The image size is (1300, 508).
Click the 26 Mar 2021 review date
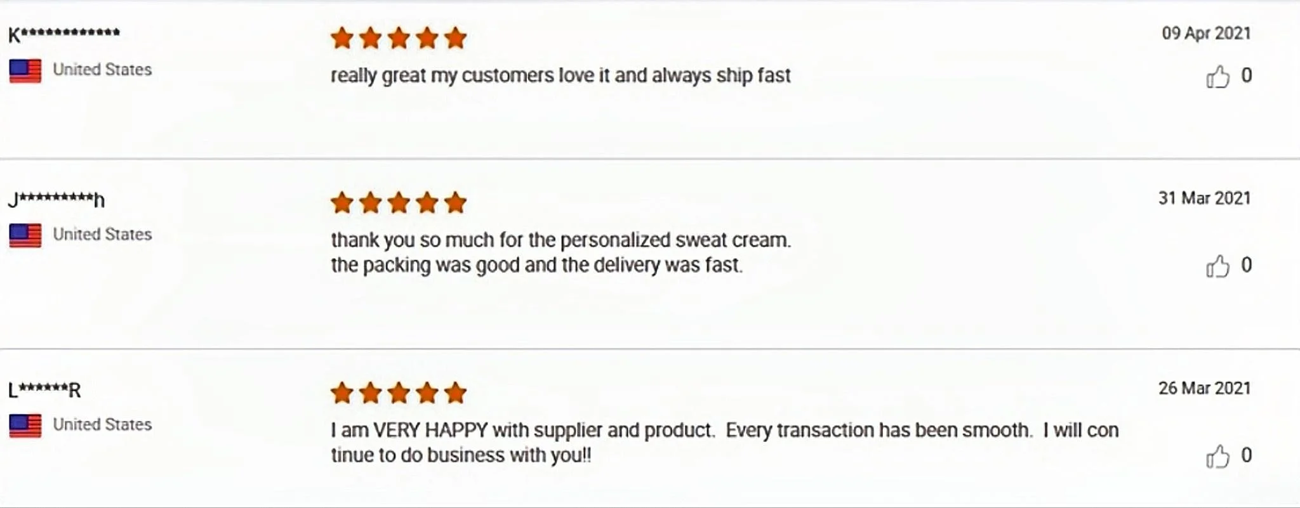1204,388
